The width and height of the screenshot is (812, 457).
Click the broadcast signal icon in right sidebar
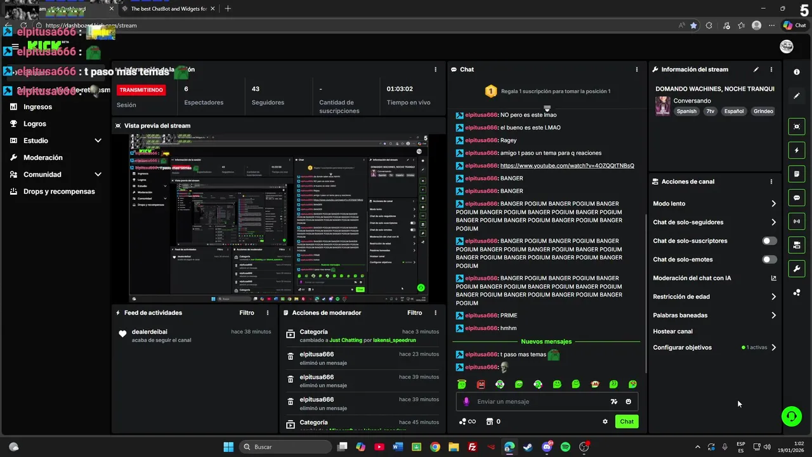pyautogui.click(x=797, y=221)
